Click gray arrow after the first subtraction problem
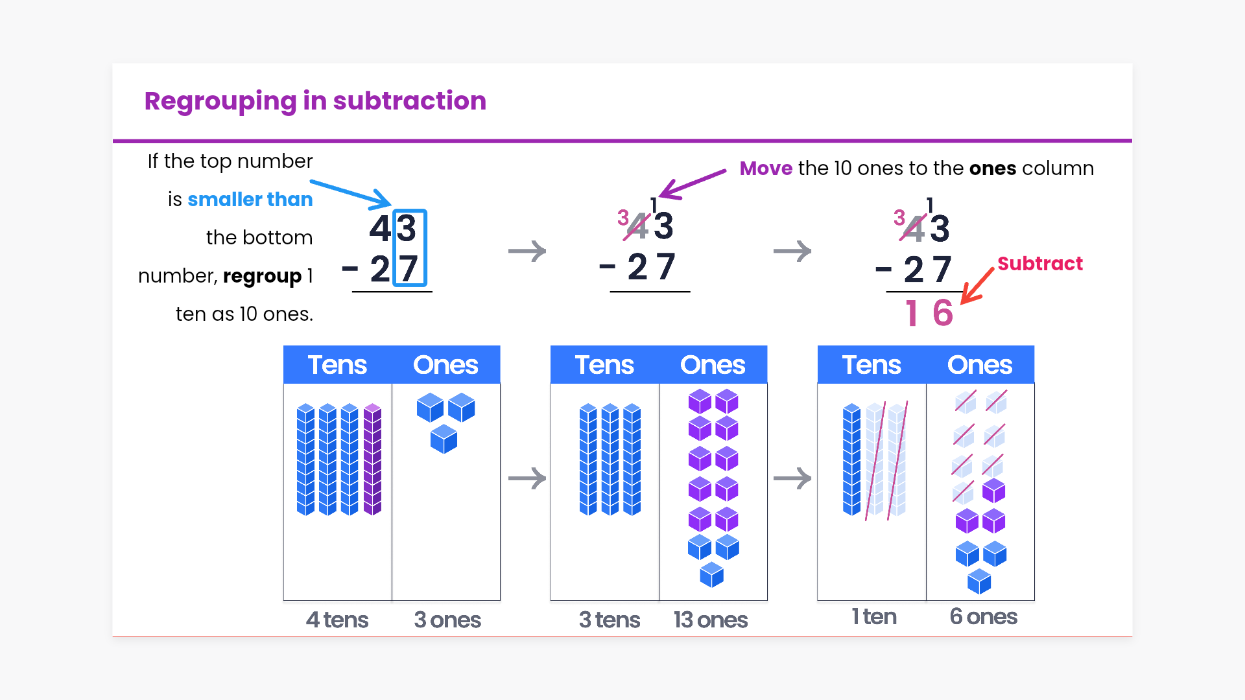Viewport: 1245px width, 700px height. pyautogui.click(x=527, y=251)
